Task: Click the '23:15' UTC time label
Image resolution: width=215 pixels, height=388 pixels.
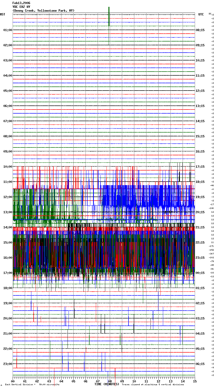Action: tap(200, 258)
